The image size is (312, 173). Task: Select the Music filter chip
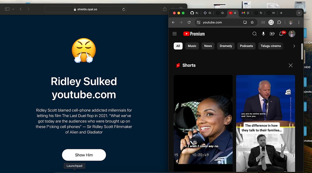192,46
